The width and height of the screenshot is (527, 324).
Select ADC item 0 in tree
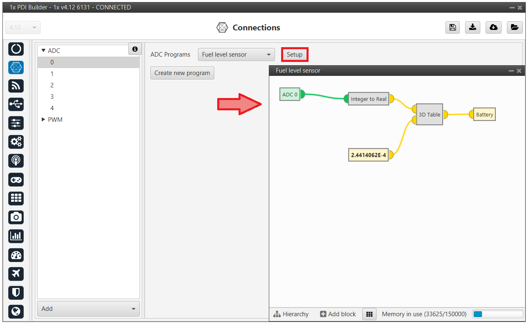pos(89,62)
